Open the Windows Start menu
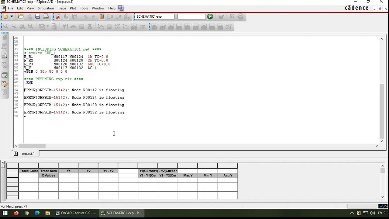The width and height of the screenshot is (389, 219). [5, 213]
